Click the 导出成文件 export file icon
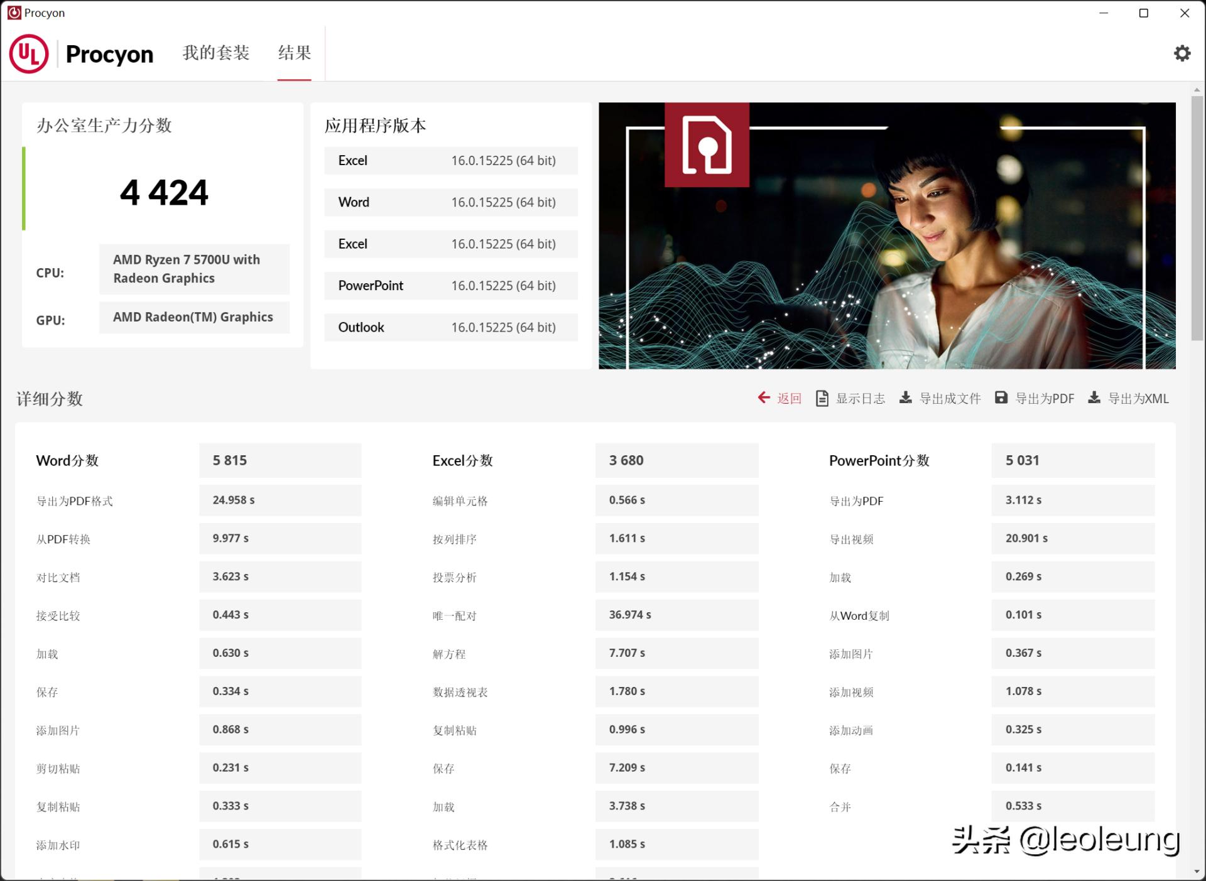 pyautogui.click(x=906, y=398)
